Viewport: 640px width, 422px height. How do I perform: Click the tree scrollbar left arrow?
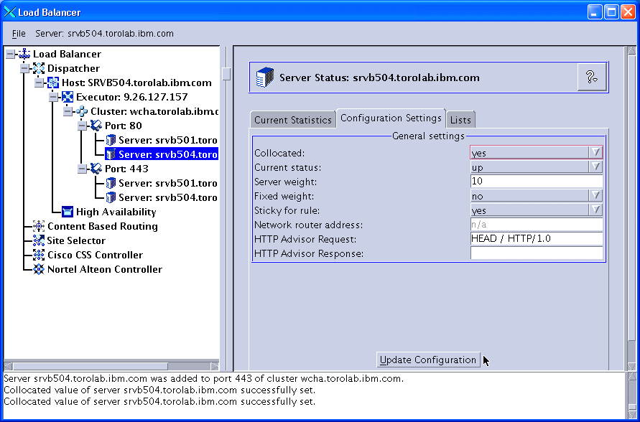click(x=8, y=366)
